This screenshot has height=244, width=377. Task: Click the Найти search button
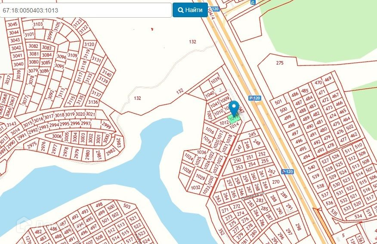tap(190, 10)
